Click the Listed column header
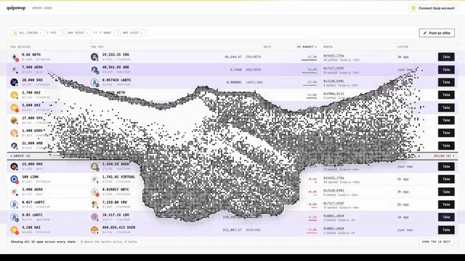Viewport: 465px width, 261px height. (403, 47)
